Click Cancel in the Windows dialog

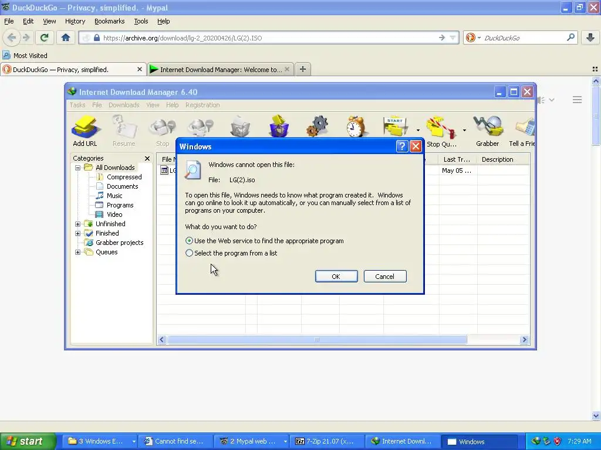coord(385,277)
